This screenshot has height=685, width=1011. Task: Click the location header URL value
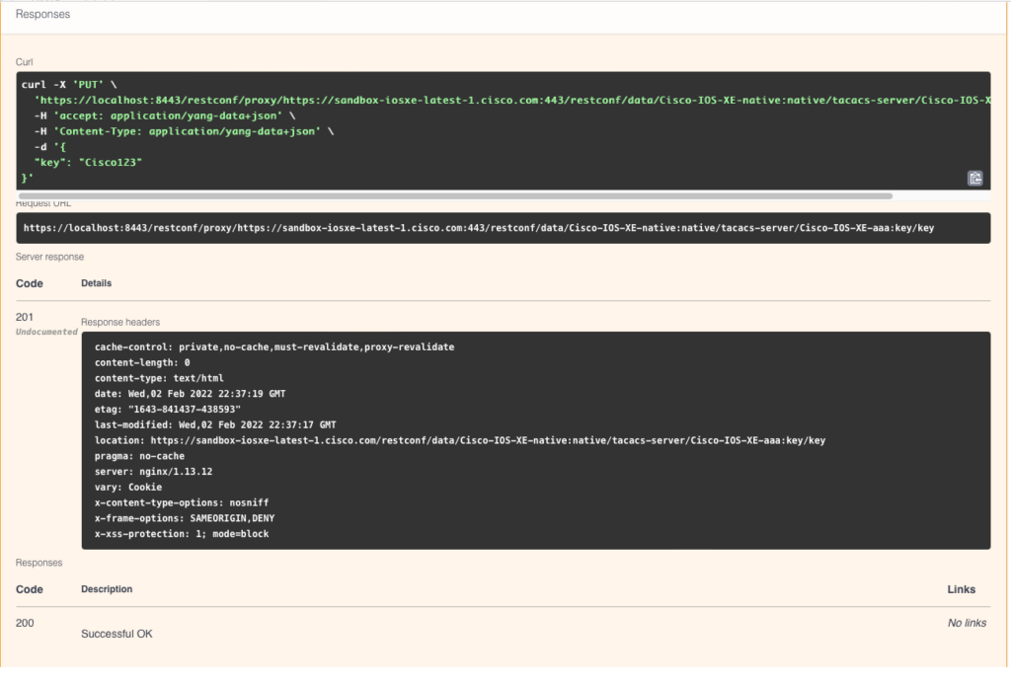coord(488,441)
